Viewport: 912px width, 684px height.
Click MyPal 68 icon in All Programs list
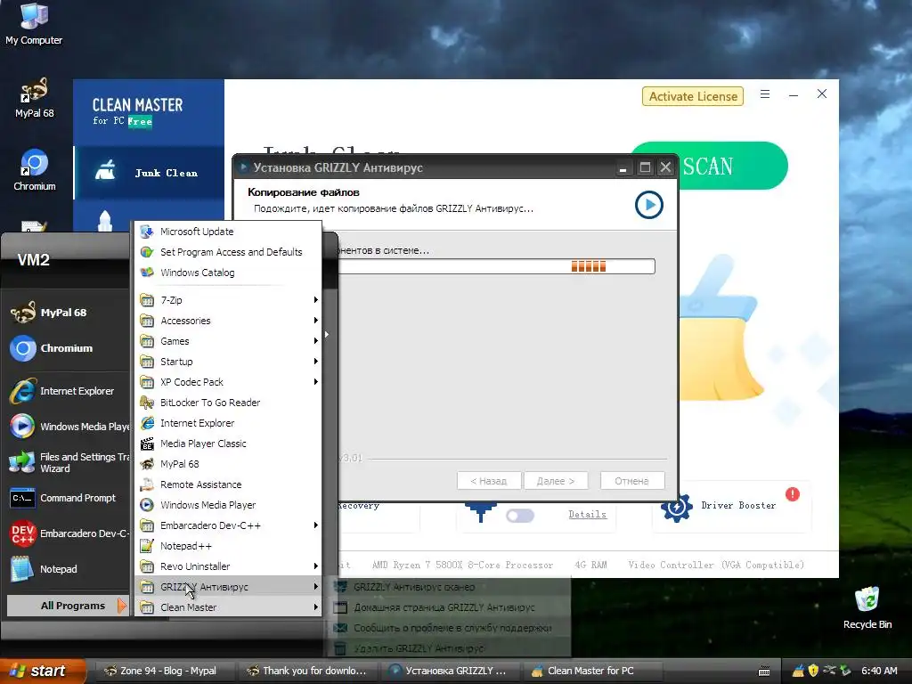point(147,463)
